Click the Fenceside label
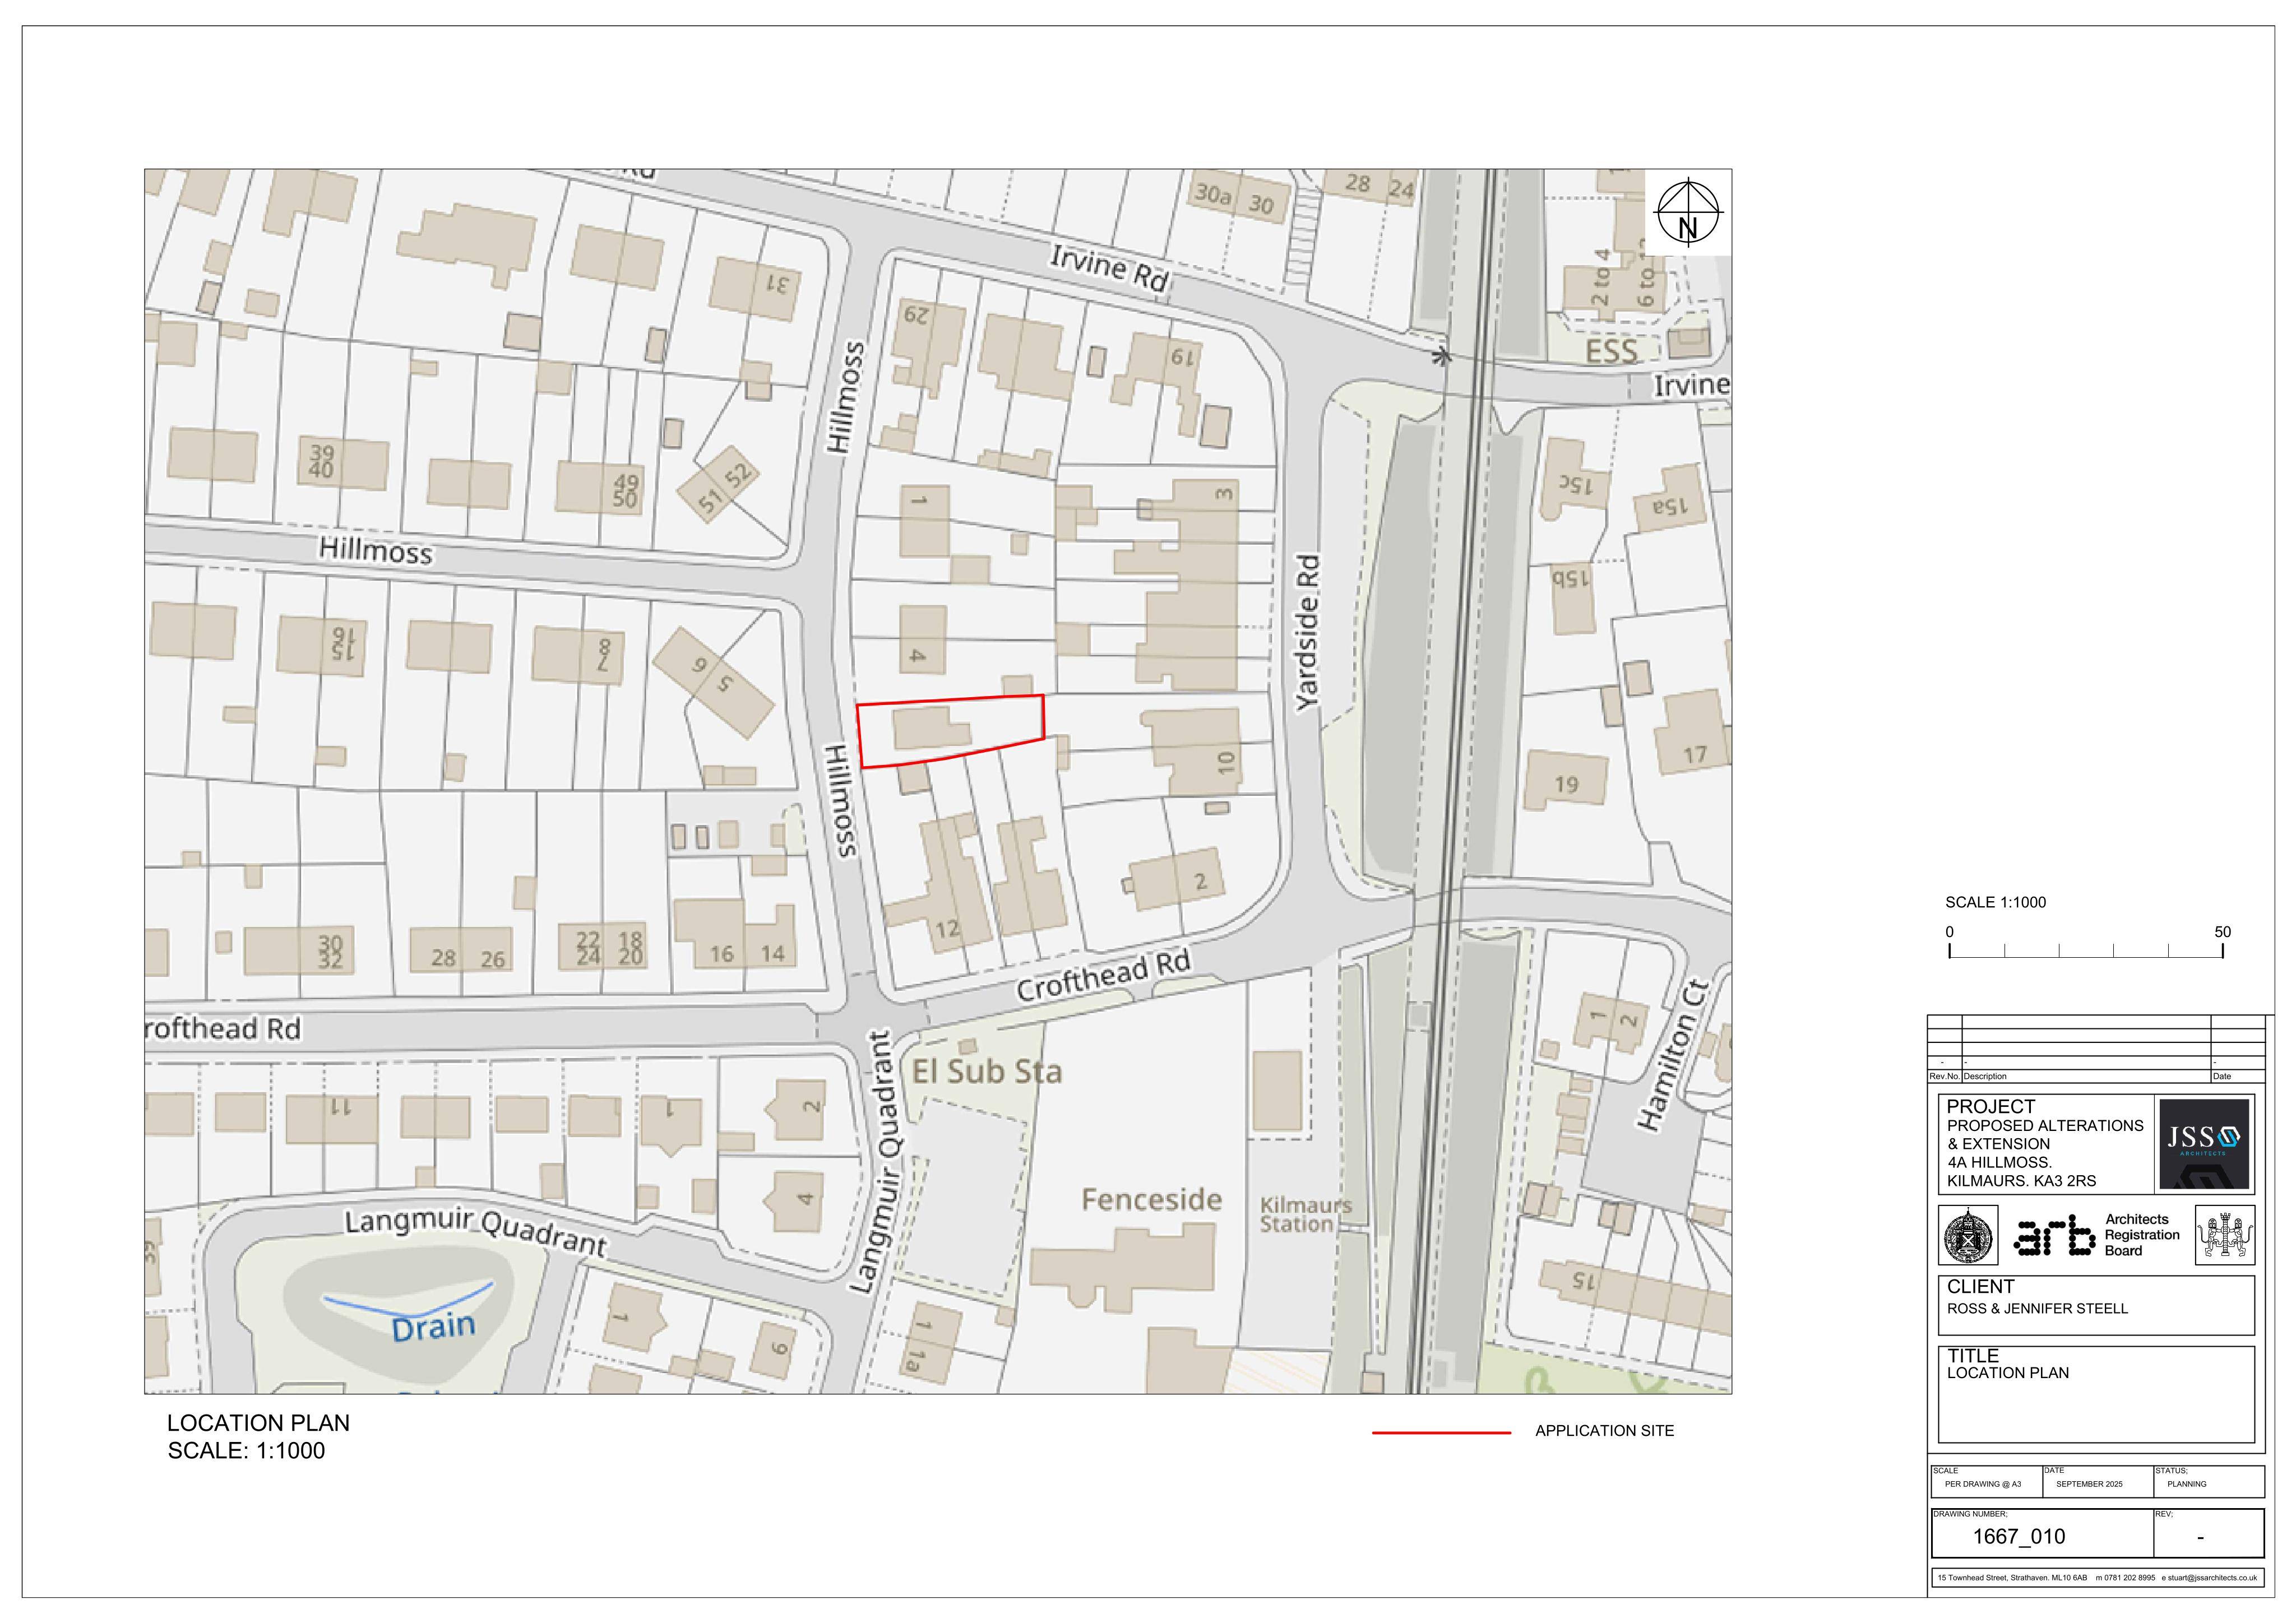This screenshot has height=1623, width=2296. coord(1151,1199)
